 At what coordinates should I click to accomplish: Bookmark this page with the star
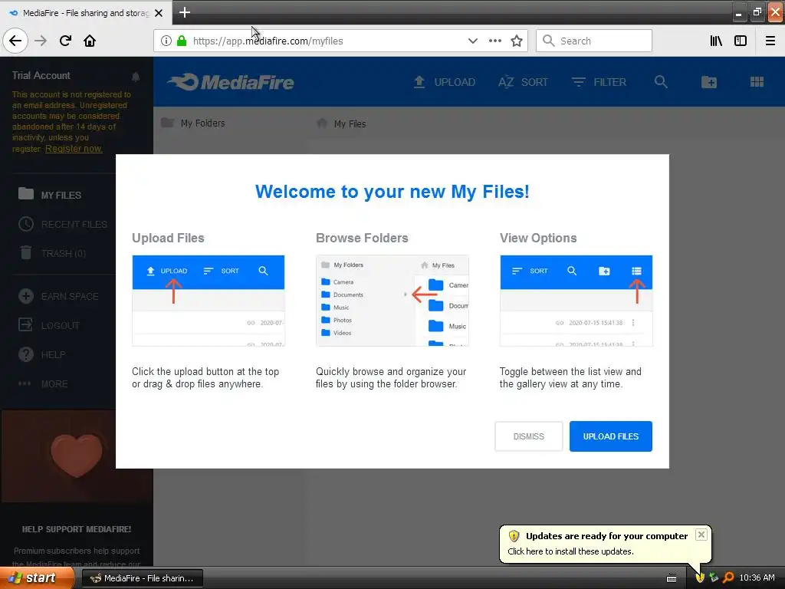pos(517,41)
